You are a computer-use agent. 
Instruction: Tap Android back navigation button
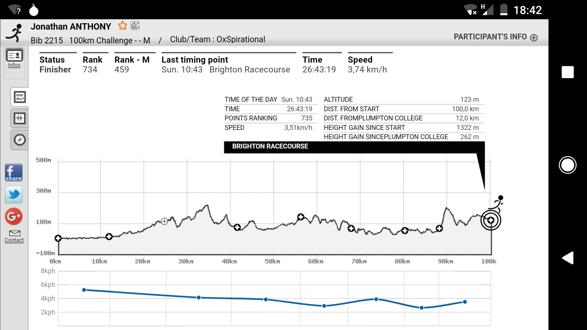[x=568, y=258]
